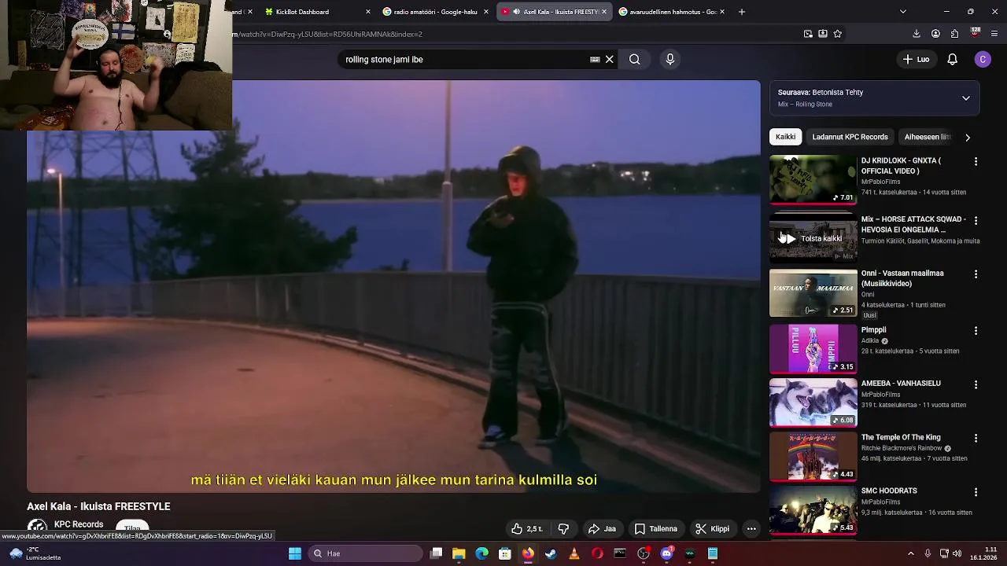The width and height of the screenshot is (1007, 566).
Task: Open Windows Start menu
Action: [x=295, y=553]
